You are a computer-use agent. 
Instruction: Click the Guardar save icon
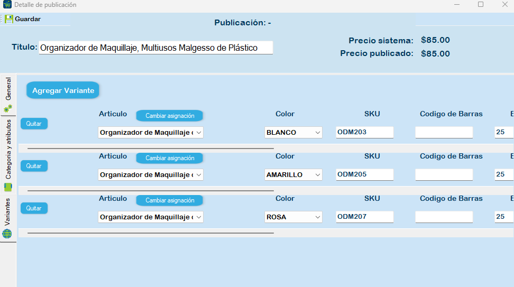pyautogui.click(x=9, y=19)
